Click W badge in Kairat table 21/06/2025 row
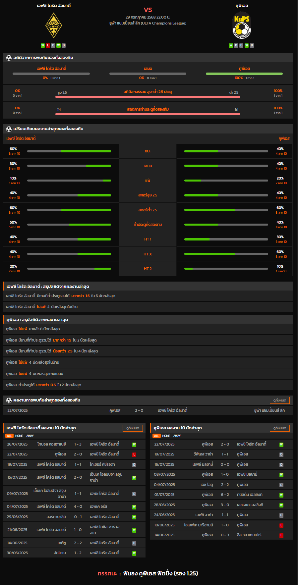This screenshot has height=585, width=298. tap(134, 530)
